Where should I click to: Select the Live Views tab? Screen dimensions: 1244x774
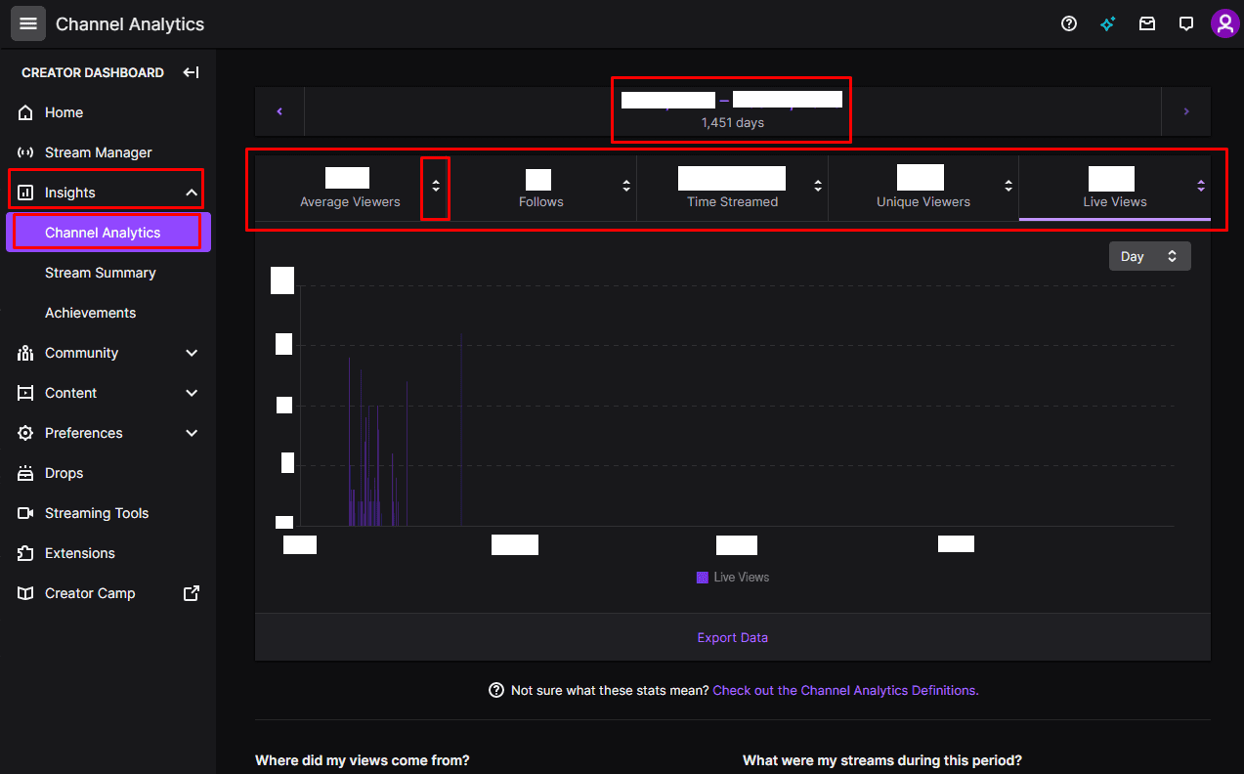click(1115, 188)
